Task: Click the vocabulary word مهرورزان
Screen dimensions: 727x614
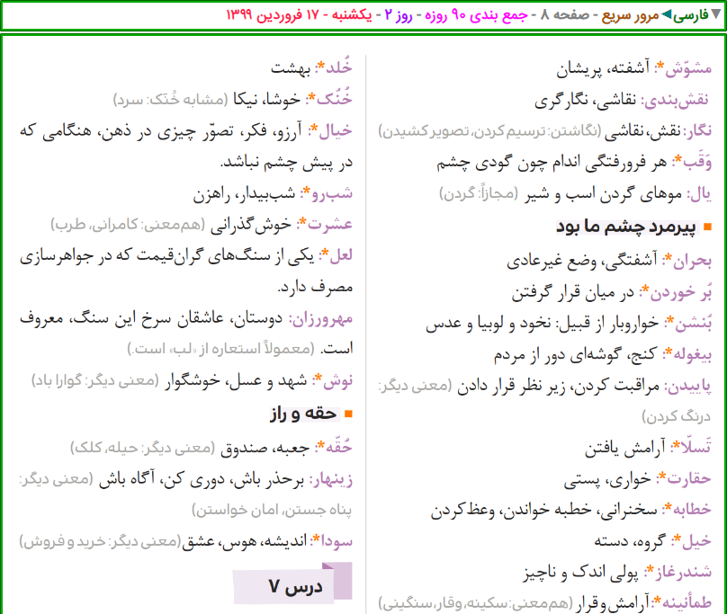Action: 324,318
